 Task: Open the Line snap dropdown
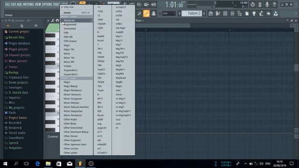[x=169, y=14]
